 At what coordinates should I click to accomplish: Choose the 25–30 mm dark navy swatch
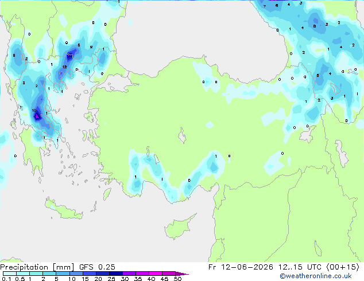(x=116, y=274)
